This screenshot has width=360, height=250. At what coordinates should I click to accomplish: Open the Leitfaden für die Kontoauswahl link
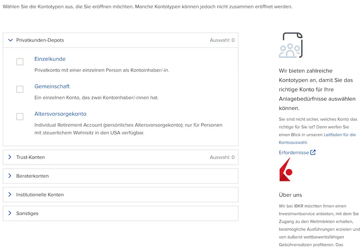coord(340,134)
